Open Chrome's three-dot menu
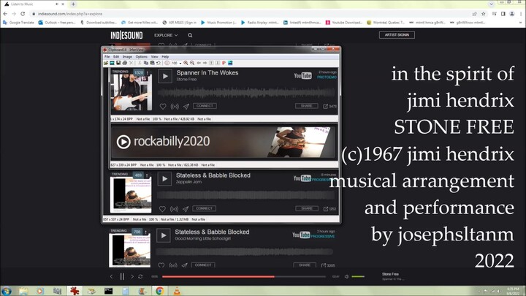The image size is (526, 296). point(522,14)
